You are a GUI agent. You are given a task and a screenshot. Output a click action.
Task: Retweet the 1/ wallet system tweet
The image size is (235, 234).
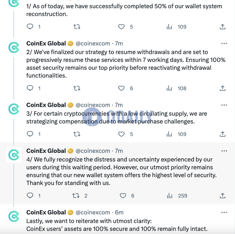point(77,27)
